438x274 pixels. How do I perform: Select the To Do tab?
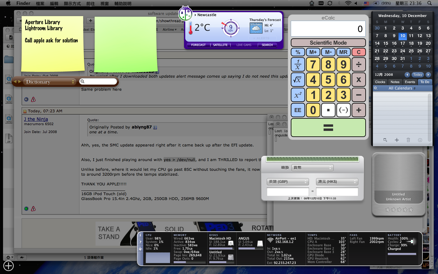(425, 82)
